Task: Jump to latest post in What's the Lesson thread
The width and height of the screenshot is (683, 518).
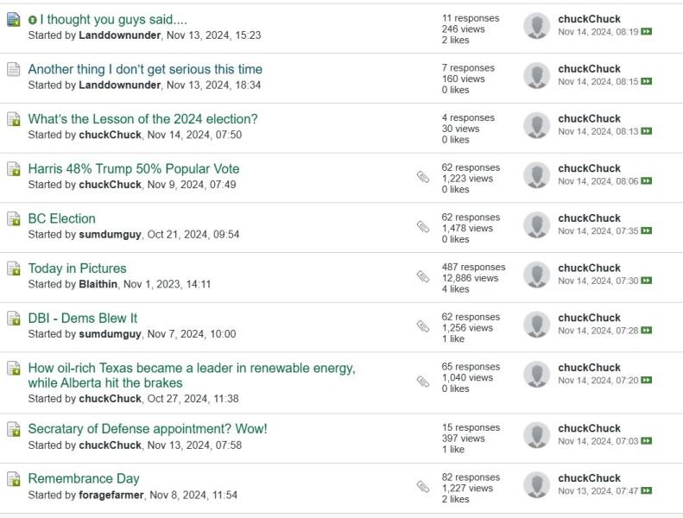Action: (x=647, y=131)
